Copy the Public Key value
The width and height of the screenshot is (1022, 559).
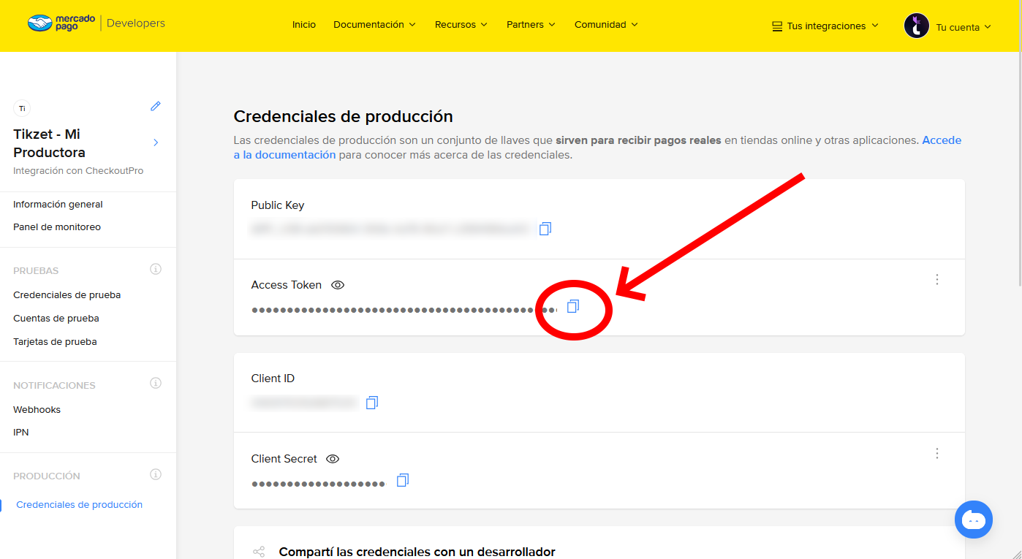[x=545, y=229]
